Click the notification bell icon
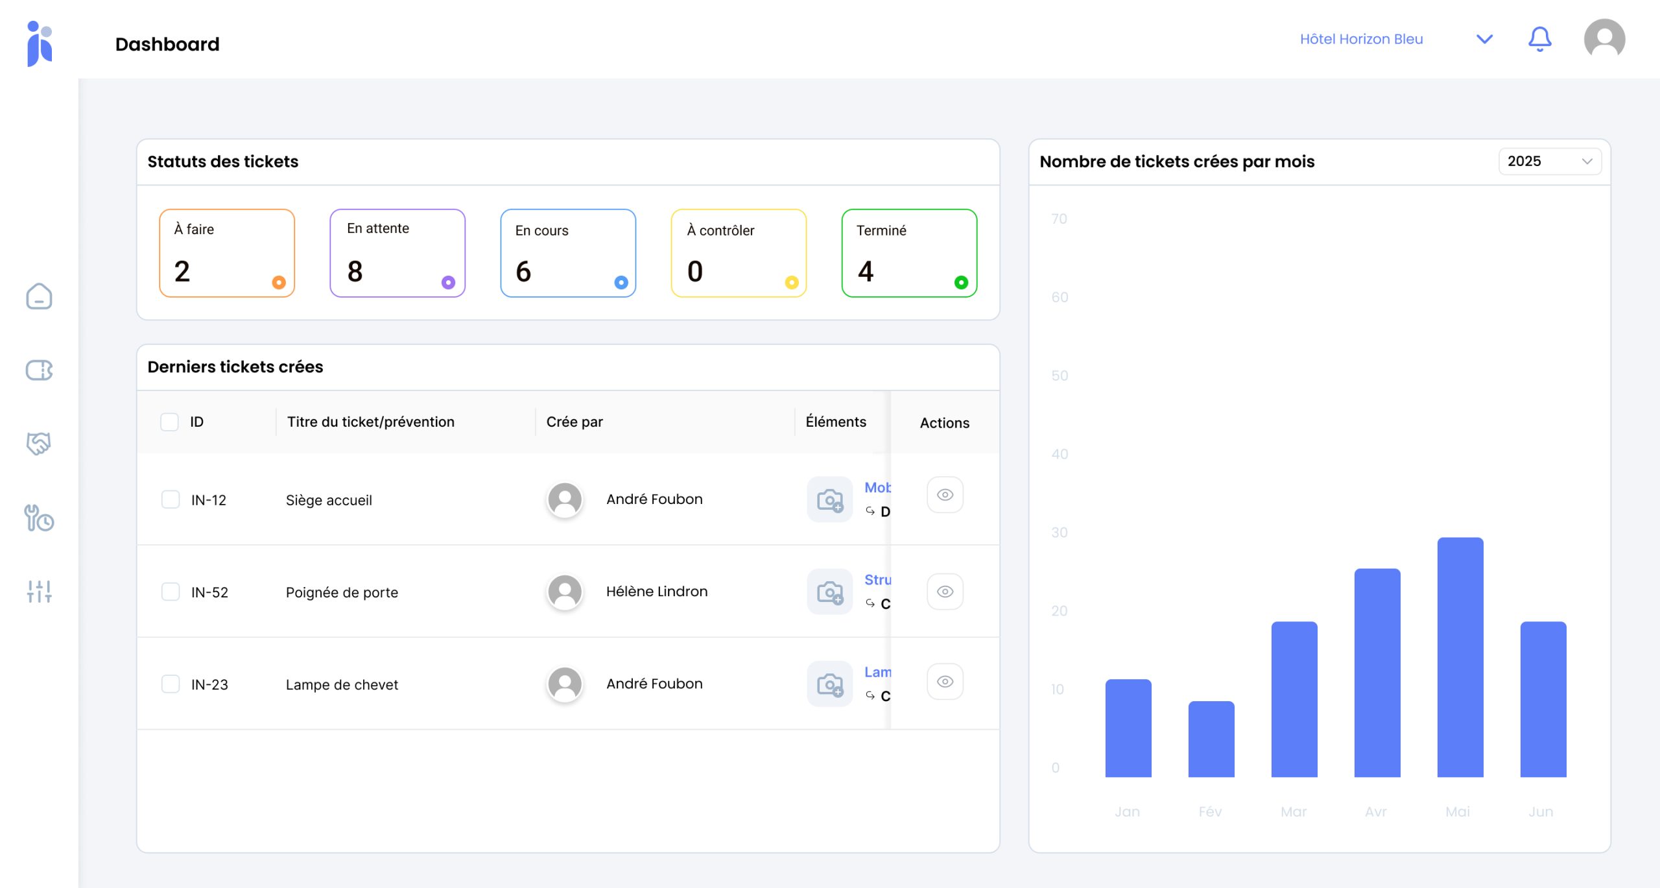 pyautogui.click(x=1539, y=40)
